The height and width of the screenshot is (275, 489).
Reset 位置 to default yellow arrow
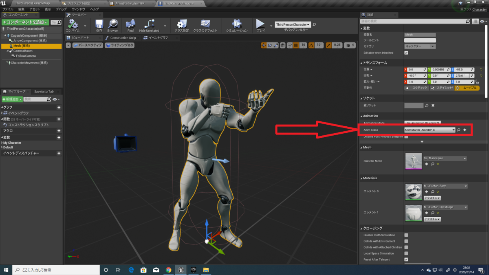[x=481, y=70]
